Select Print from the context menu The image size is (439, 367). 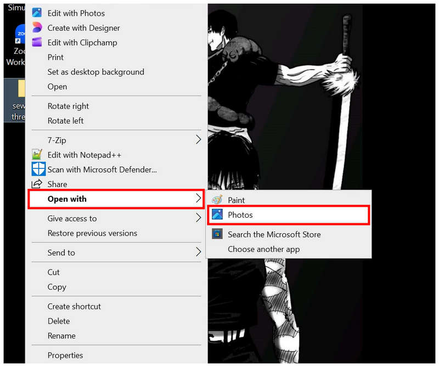click(x=116, y=57)
